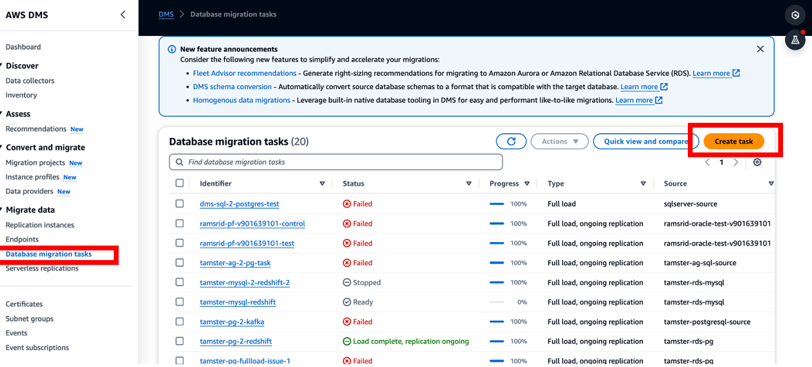This screenshot has height=367, width=812.
Task: Open Data providers in sidebar
Action: (x=30, y=192)
